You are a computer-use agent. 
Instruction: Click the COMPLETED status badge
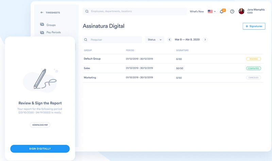253,68
